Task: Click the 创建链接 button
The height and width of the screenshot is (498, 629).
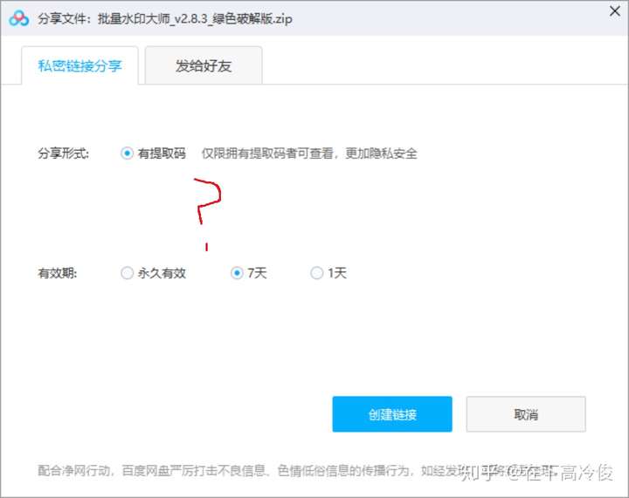Action: (x=392, y=414)
